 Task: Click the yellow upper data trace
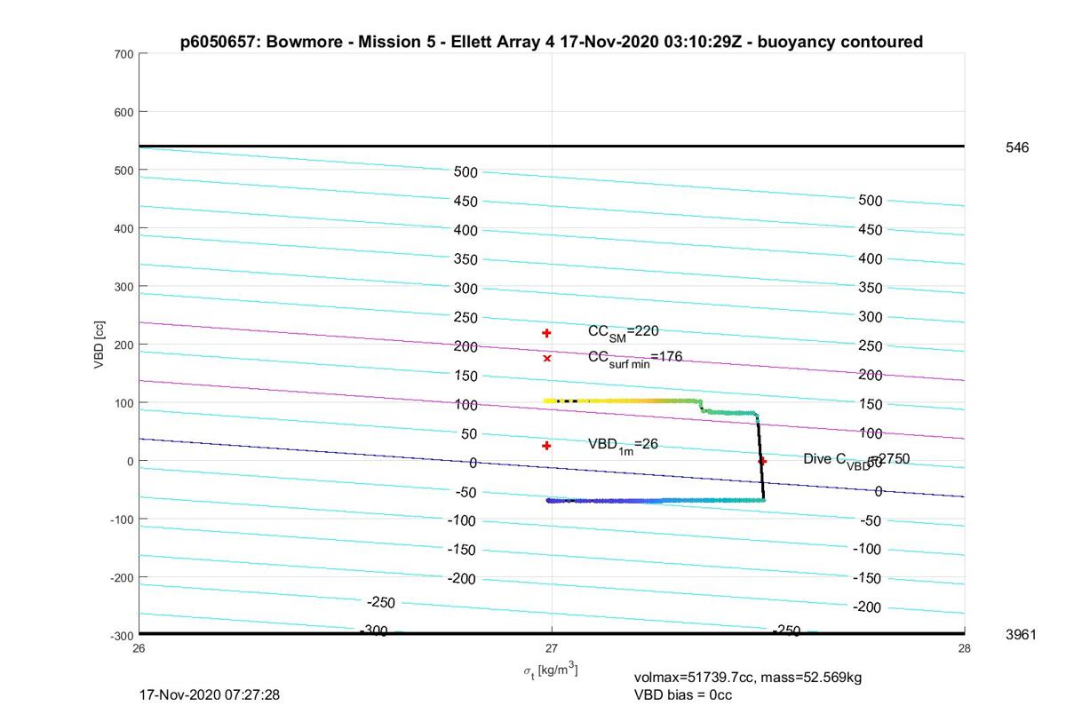tap(622, 401)
